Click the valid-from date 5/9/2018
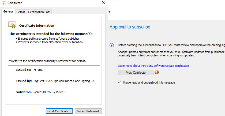 point(40,92)
